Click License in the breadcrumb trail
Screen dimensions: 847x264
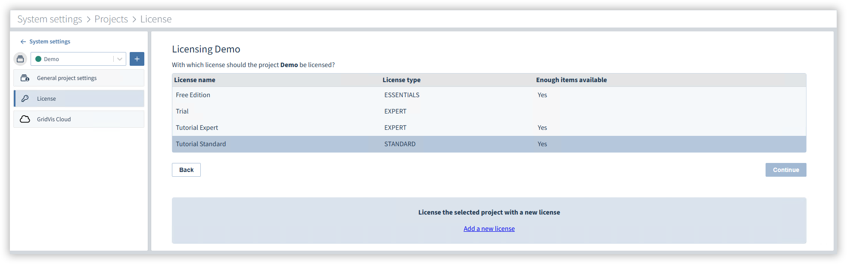click(x=156, y=19)
